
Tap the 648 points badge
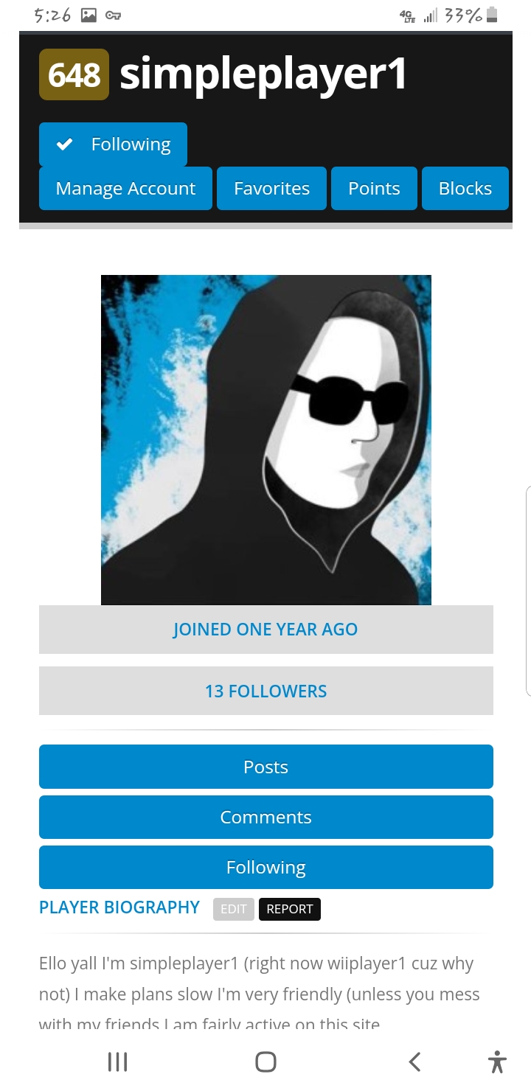point(74,74)
